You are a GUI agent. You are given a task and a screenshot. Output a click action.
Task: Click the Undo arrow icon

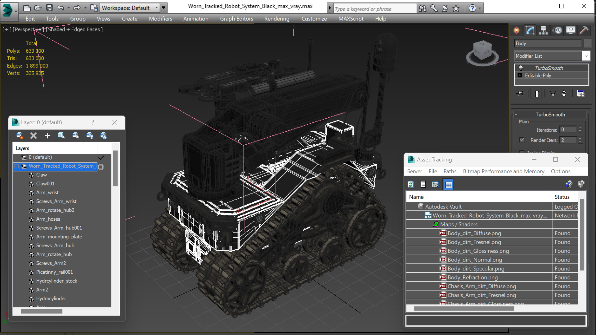pos(60,8)
